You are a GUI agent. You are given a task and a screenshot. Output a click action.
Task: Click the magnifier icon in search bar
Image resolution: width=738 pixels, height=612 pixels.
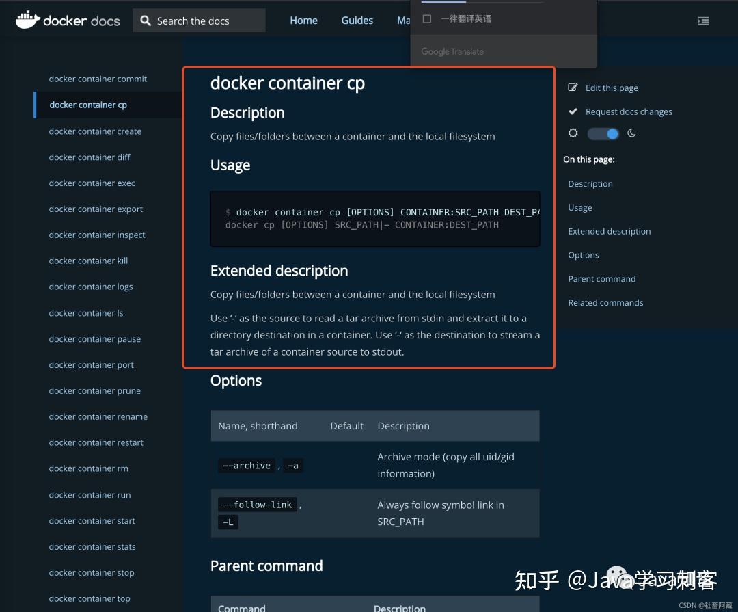[x=146, y=21]
